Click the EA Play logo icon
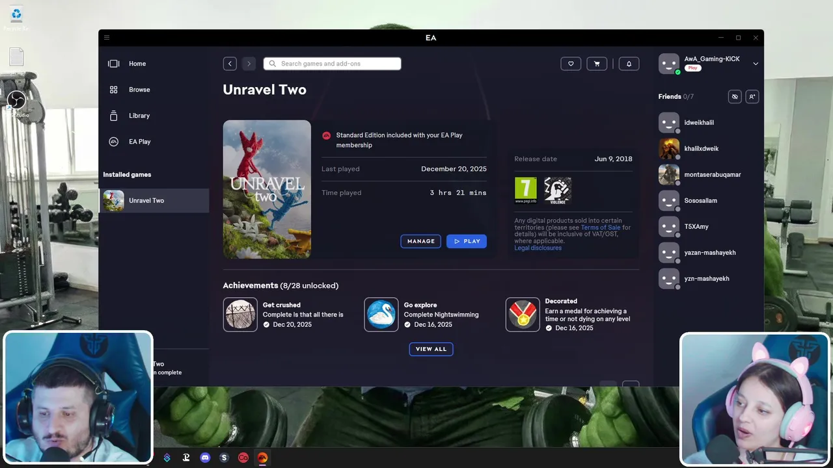The height and width of the screenshot is (468, 833). point(114,142)
